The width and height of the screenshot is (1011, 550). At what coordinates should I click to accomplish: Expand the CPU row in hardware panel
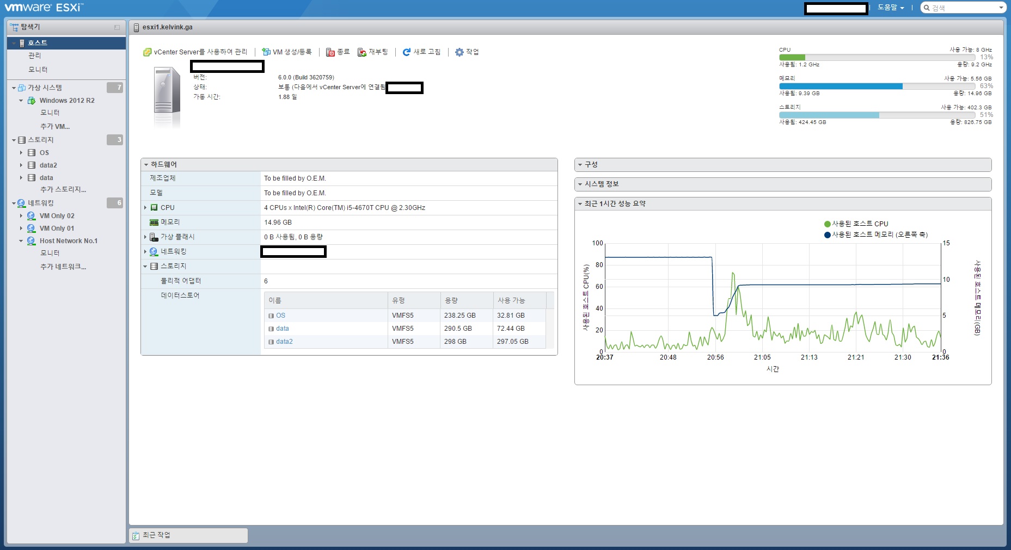[145, 208]
